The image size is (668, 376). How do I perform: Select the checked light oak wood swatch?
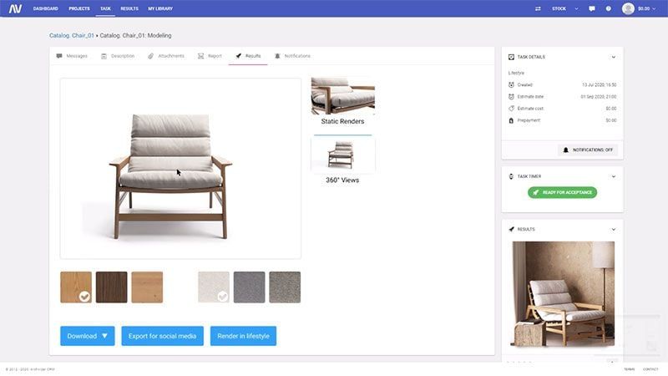pos(76,287)
